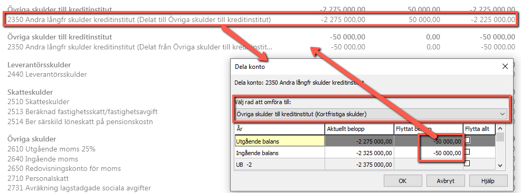Close the Dela konto dialog

click(x=505, y=66)
